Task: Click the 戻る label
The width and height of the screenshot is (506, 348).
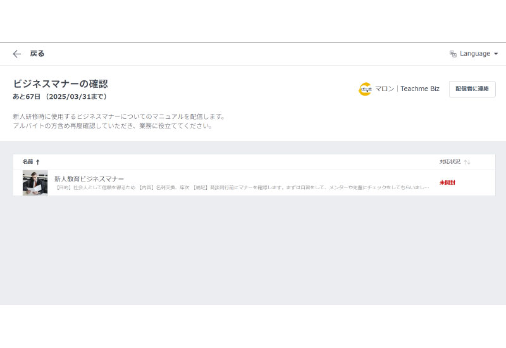Action: coord(37,54)
